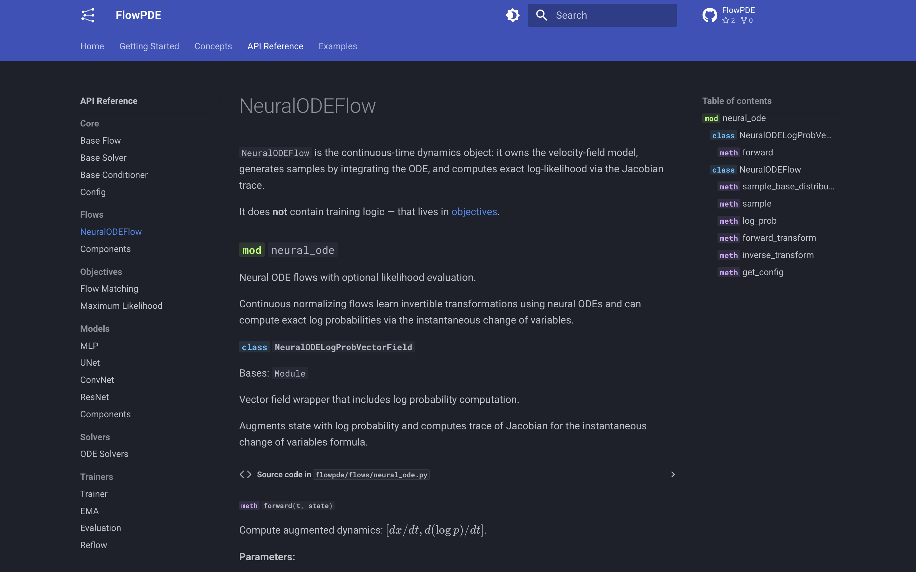Go to the Getting Started tab
The image size is (916, 572).
149,46
